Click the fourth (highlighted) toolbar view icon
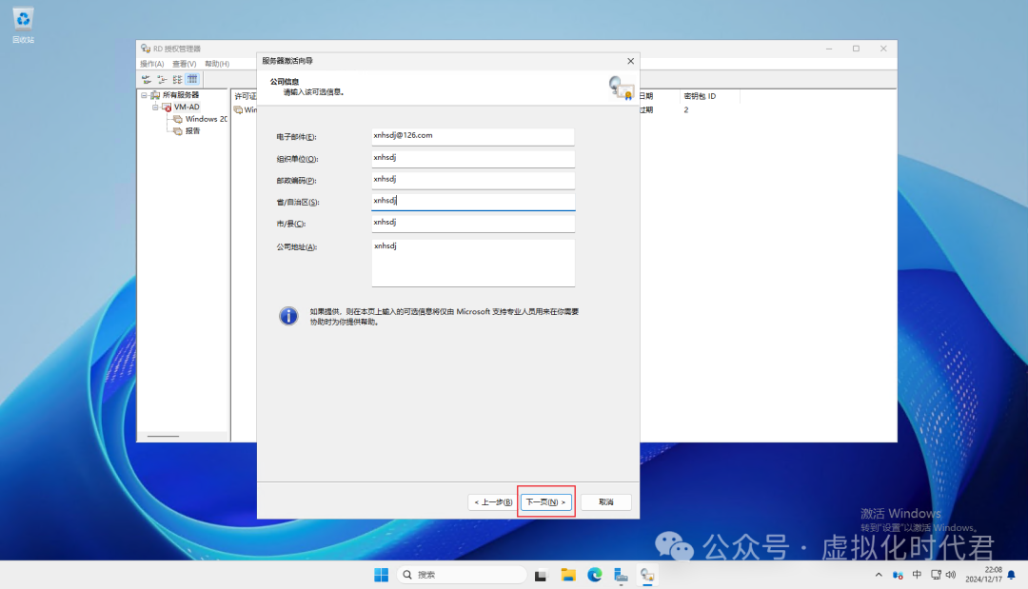The width and height of the screenshot is (1028, 589). point(192,79)
